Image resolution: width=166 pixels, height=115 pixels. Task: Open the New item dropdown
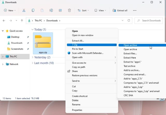pyautogui.click(x=10, y=10)
